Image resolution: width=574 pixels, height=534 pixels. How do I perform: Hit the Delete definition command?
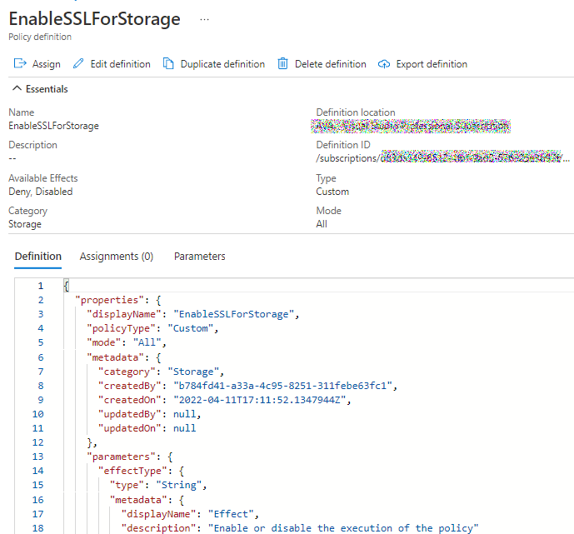tap(330, 64)
